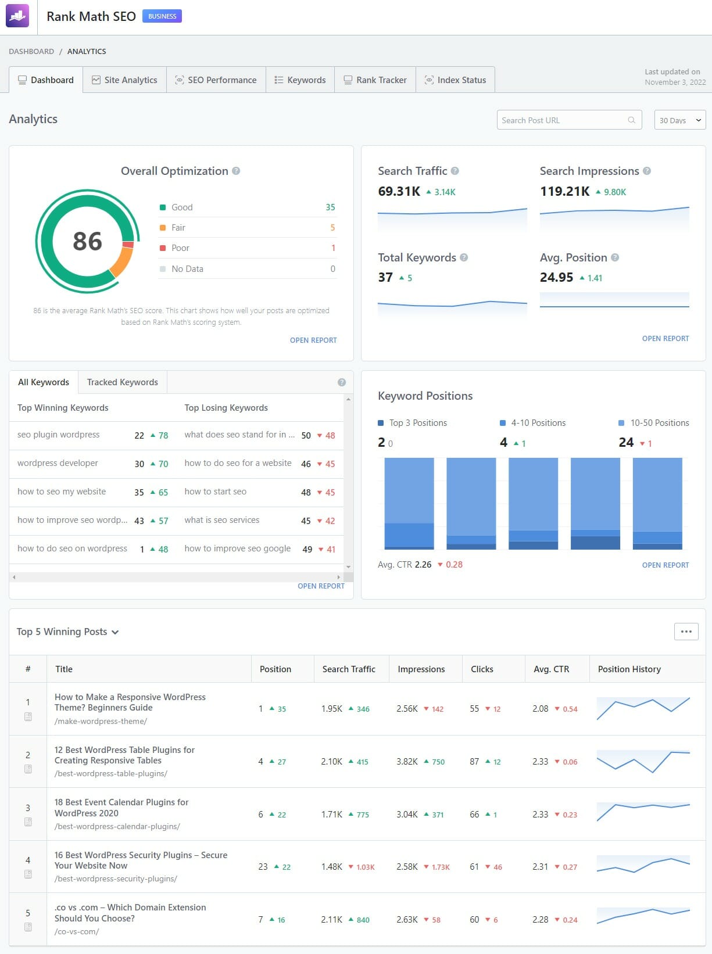This screenshot has width=712, height=954.
Task: Switch to the SEO Performance tab
Action: pos(216,80)
